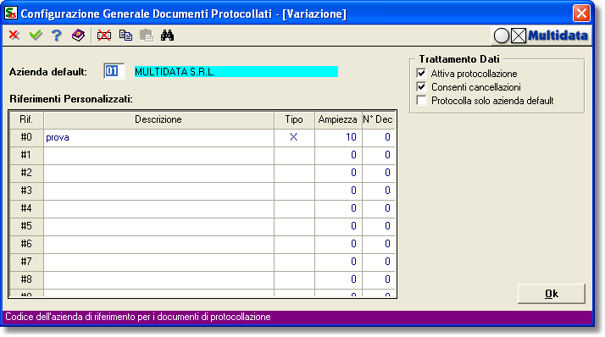Click the Ampiezza cell in row #5
The width and height of the screenshot is (605, 337).
(338, 226)
